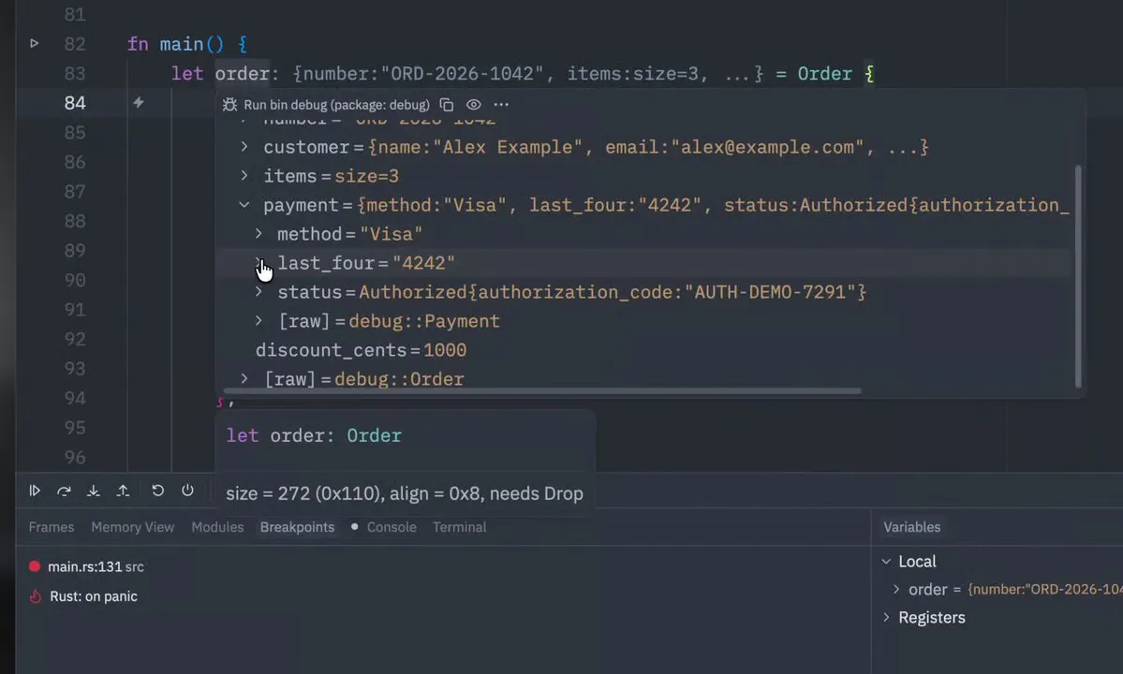Click the order variable name on line 83
The height and width of the screenshot is (674, 1123).
242,74
